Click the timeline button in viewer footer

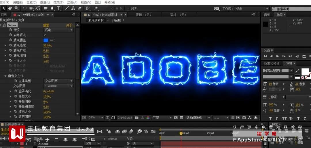(244, 118)
